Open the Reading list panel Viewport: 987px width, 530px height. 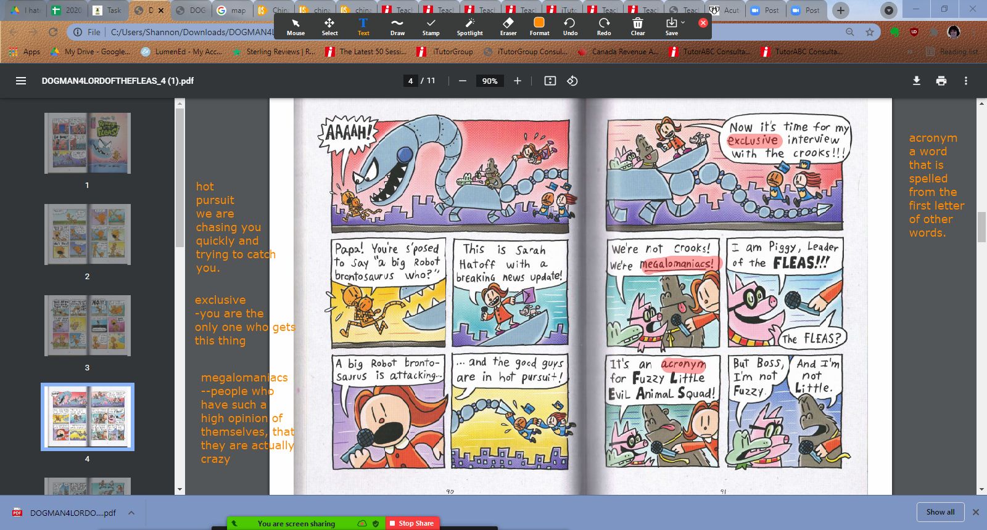952,52
